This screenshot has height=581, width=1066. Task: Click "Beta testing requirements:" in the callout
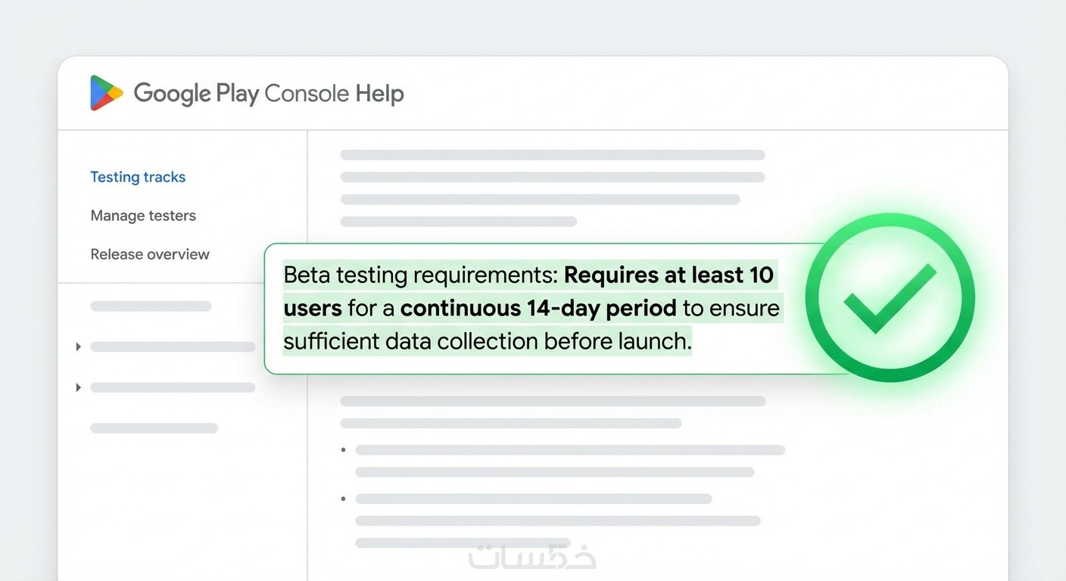coord(421,275)
